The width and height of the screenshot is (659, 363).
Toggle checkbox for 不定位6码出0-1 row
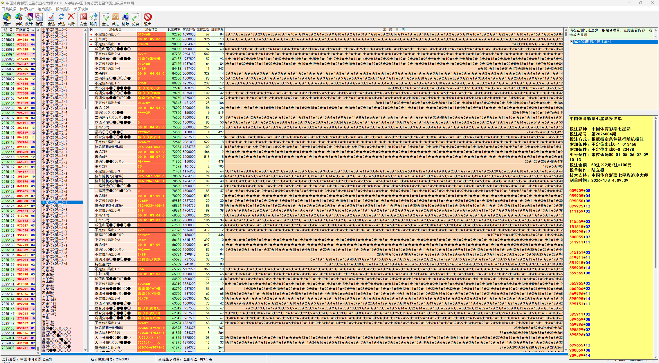tap(91, 34)
